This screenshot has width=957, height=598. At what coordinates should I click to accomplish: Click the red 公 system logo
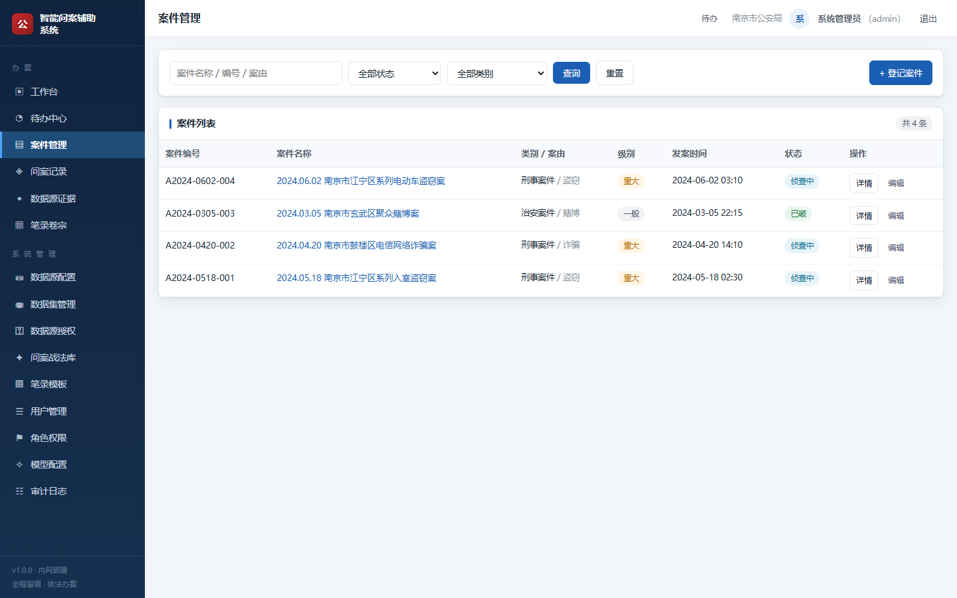(23, 24)
